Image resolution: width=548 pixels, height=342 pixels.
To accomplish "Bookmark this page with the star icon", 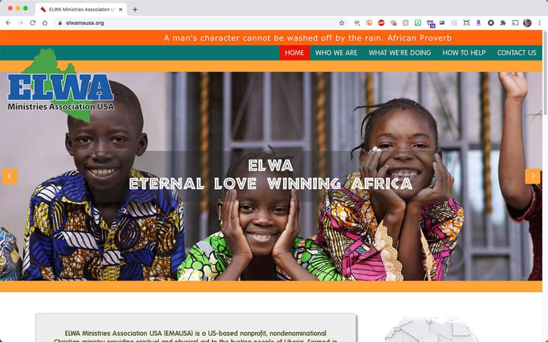I will tap(341, 23).
